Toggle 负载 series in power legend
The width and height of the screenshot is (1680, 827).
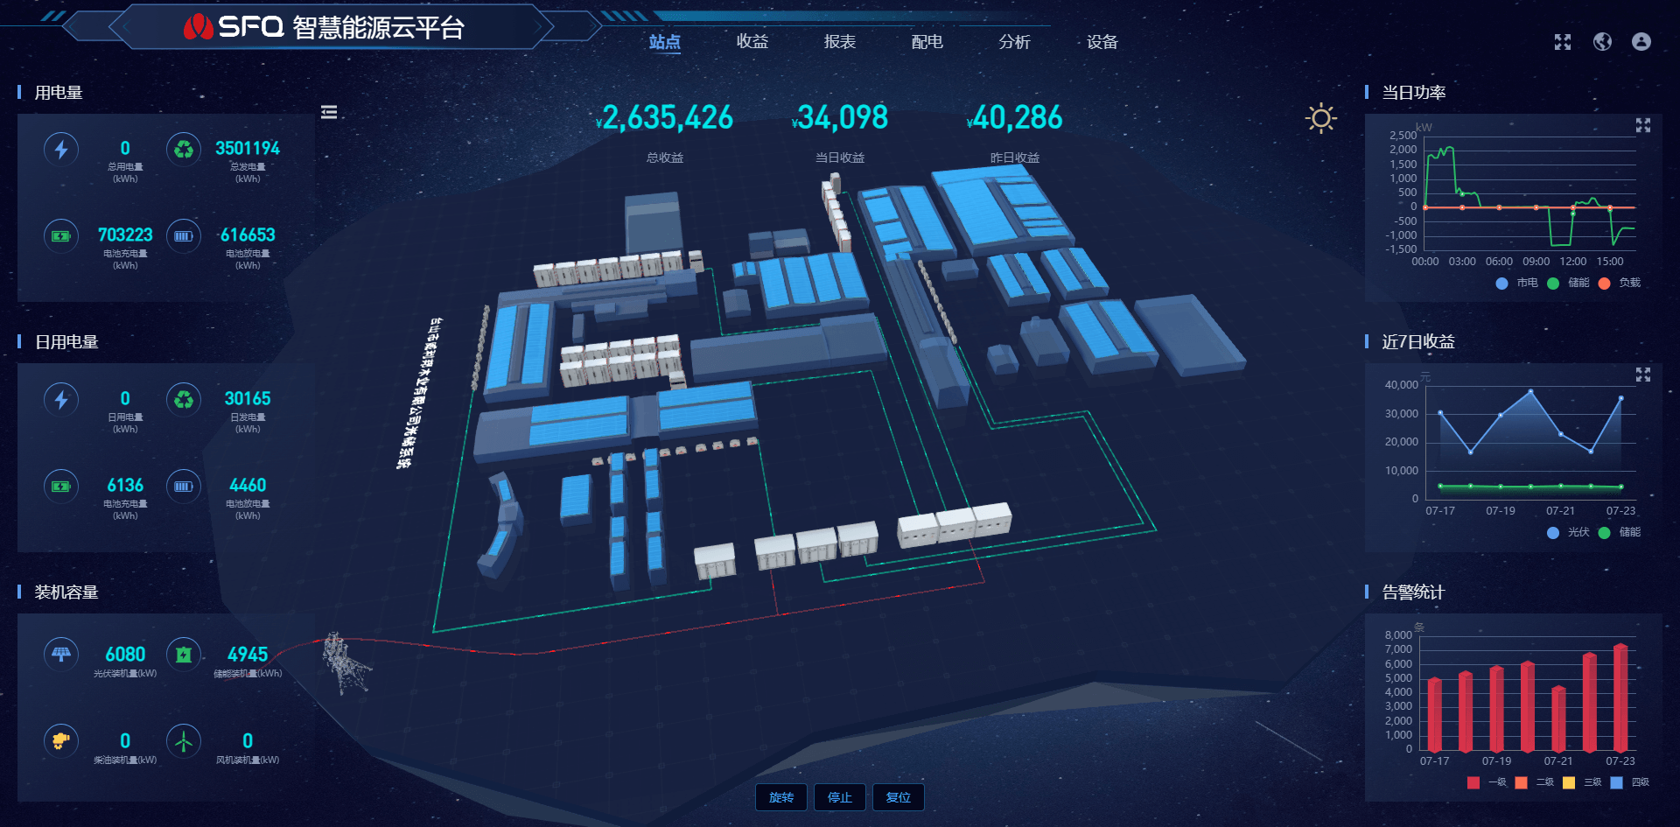click(x=1620, y=283)
